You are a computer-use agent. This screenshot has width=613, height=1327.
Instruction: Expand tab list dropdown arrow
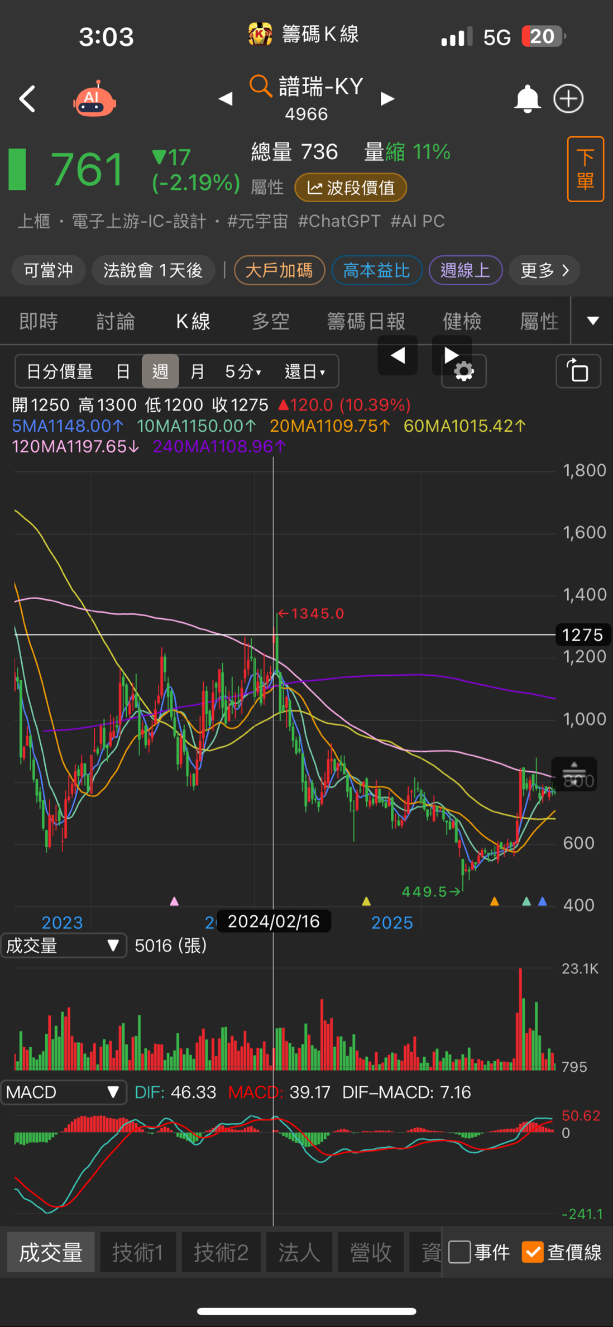pos(593,321)
